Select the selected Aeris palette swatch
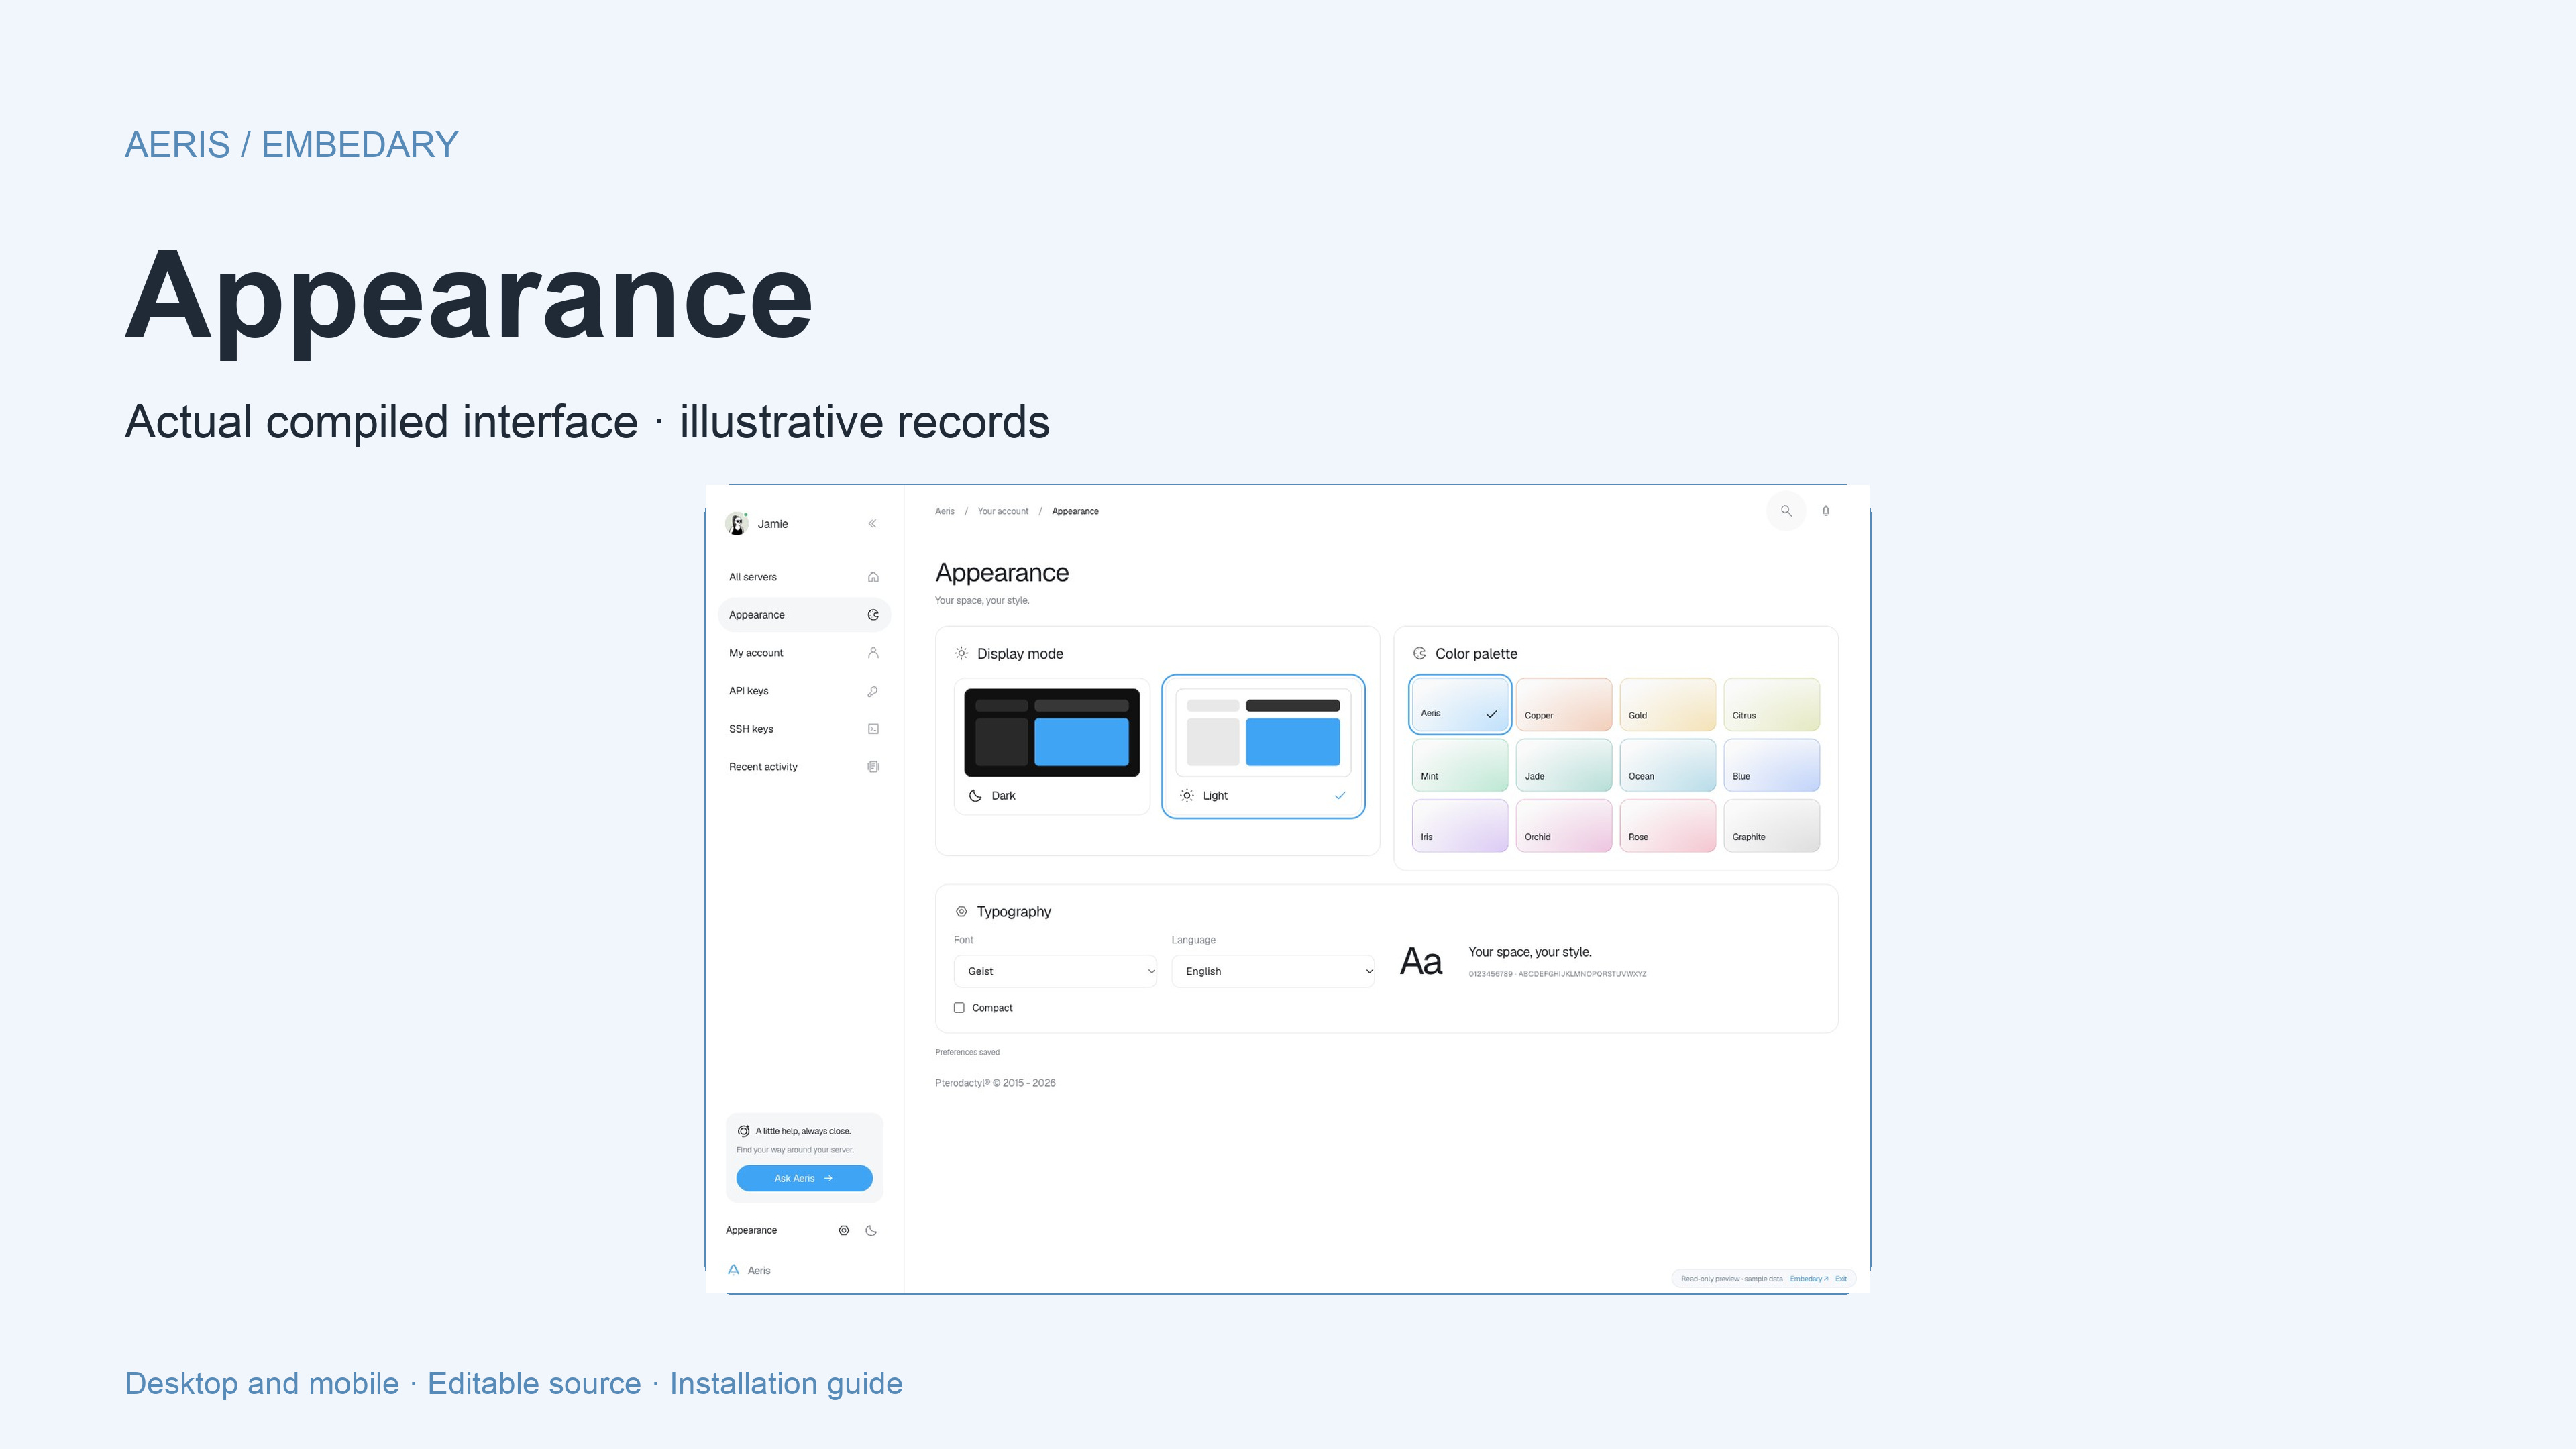This screenshot has height=1449, width=2576. (x=1460, y=704)
